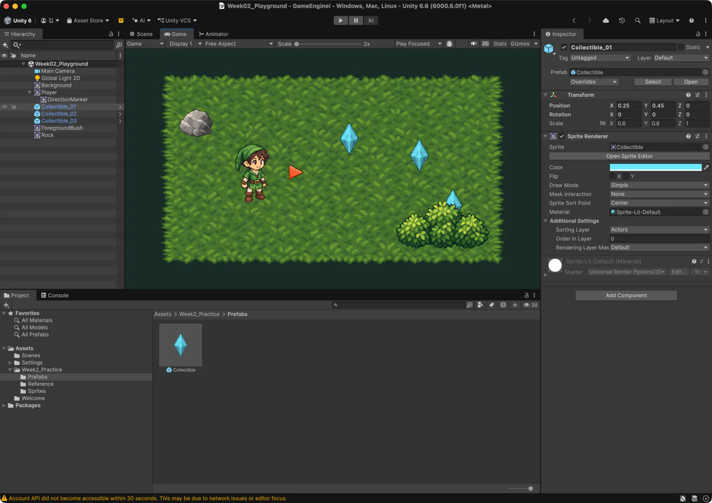Viewport: 712px width, 503px height.
Task: Click the Hierarchy add plus button
Action: 6,45
